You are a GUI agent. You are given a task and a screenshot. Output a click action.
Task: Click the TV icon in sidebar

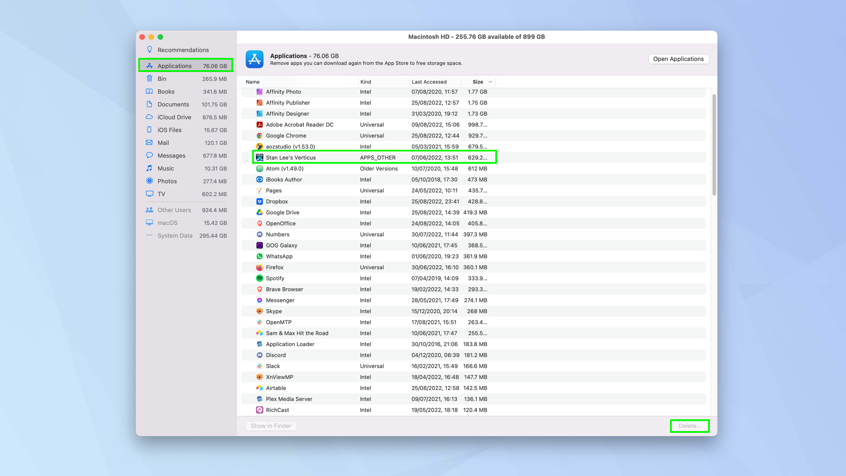149,194
